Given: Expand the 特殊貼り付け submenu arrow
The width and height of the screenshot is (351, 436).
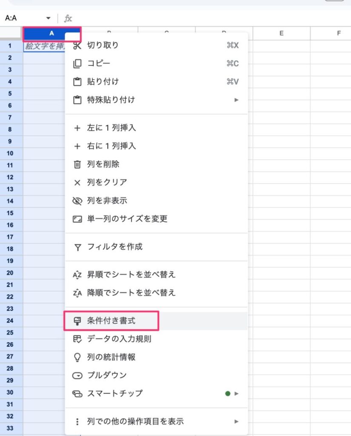Looking at the screenshot, I should [236, 100].
